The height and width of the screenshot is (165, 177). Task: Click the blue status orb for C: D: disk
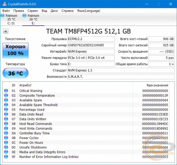point(2,15)
